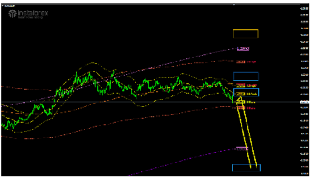Click the green price peak near chart center
Image resolution: width=315 pixels, height=181 pixels.
tap(113, 71)
